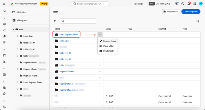Open the column settings icon
205x110 pixels.
198,21
